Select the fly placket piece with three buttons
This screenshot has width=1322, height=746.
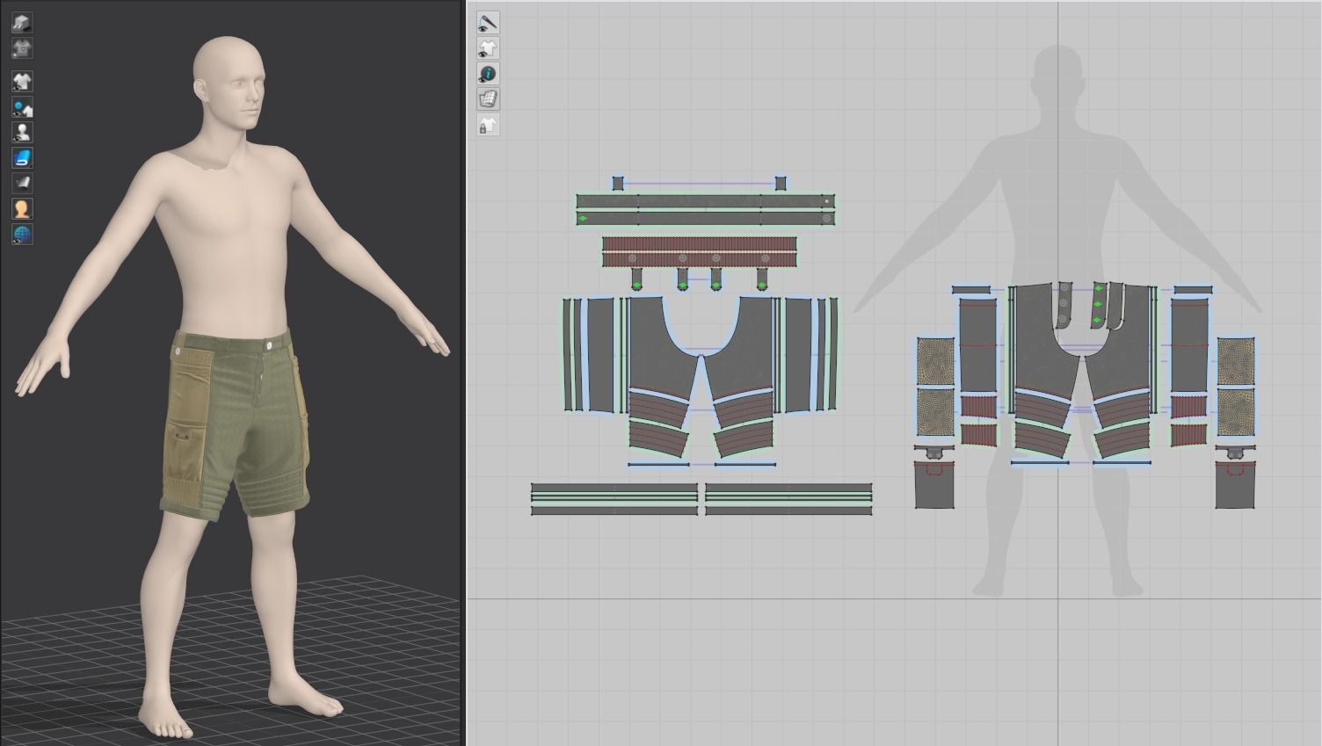pos(1063,304)
